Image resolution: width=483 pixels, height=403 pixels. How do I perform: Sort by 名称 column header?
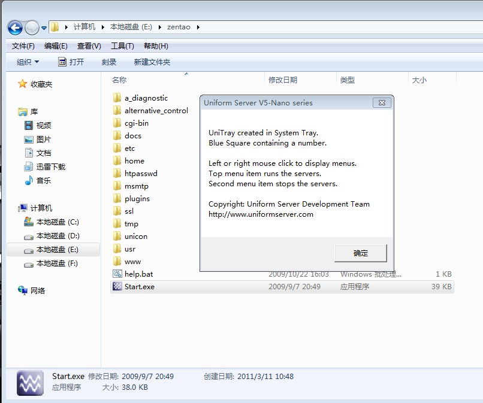point(119,80)
